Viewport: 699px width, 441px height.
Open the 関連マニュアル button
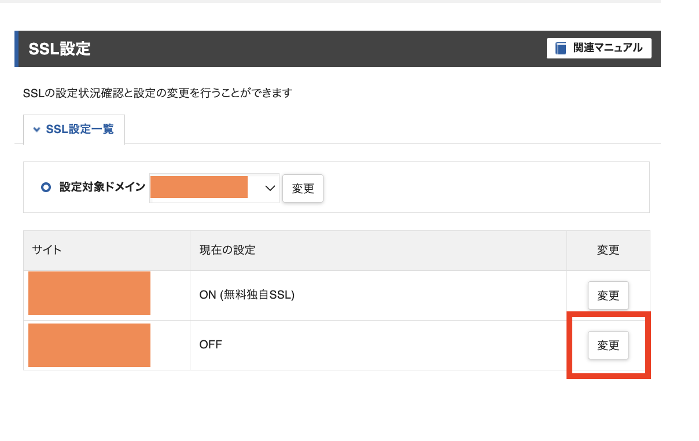click(x=599, y=49)
